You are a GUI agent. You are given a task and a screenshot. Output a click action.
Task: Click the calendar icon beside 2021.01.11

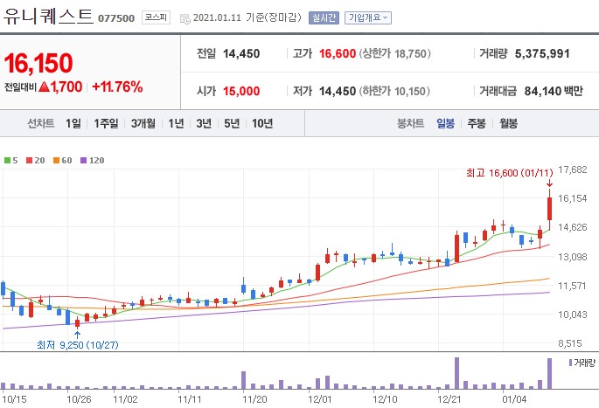pos(185,18)
